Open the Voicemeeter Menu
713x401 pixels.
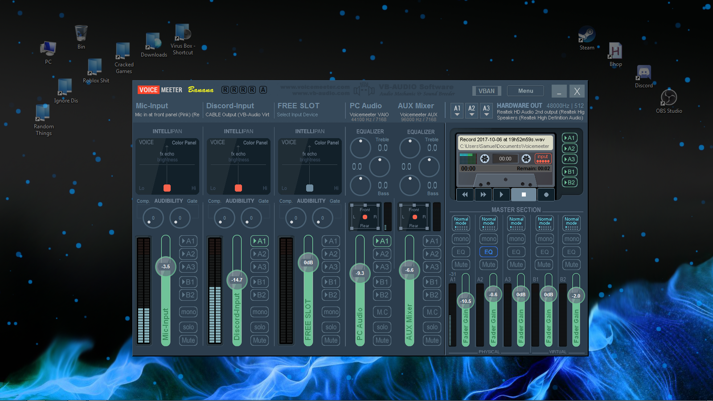(525, 91)
